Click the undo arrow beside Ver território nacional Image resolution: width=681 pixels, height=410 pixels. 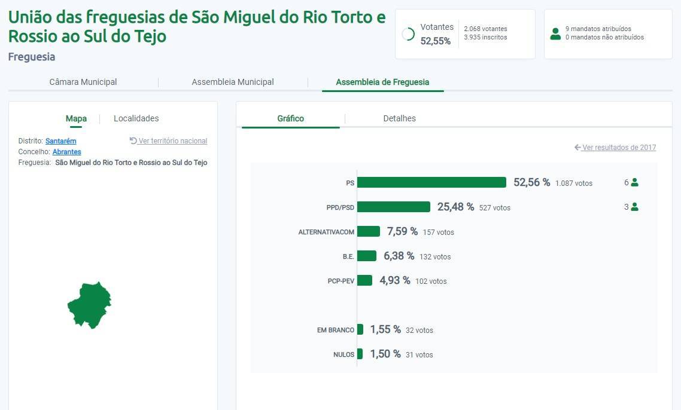pyautogui.click(x=133, y=141)
